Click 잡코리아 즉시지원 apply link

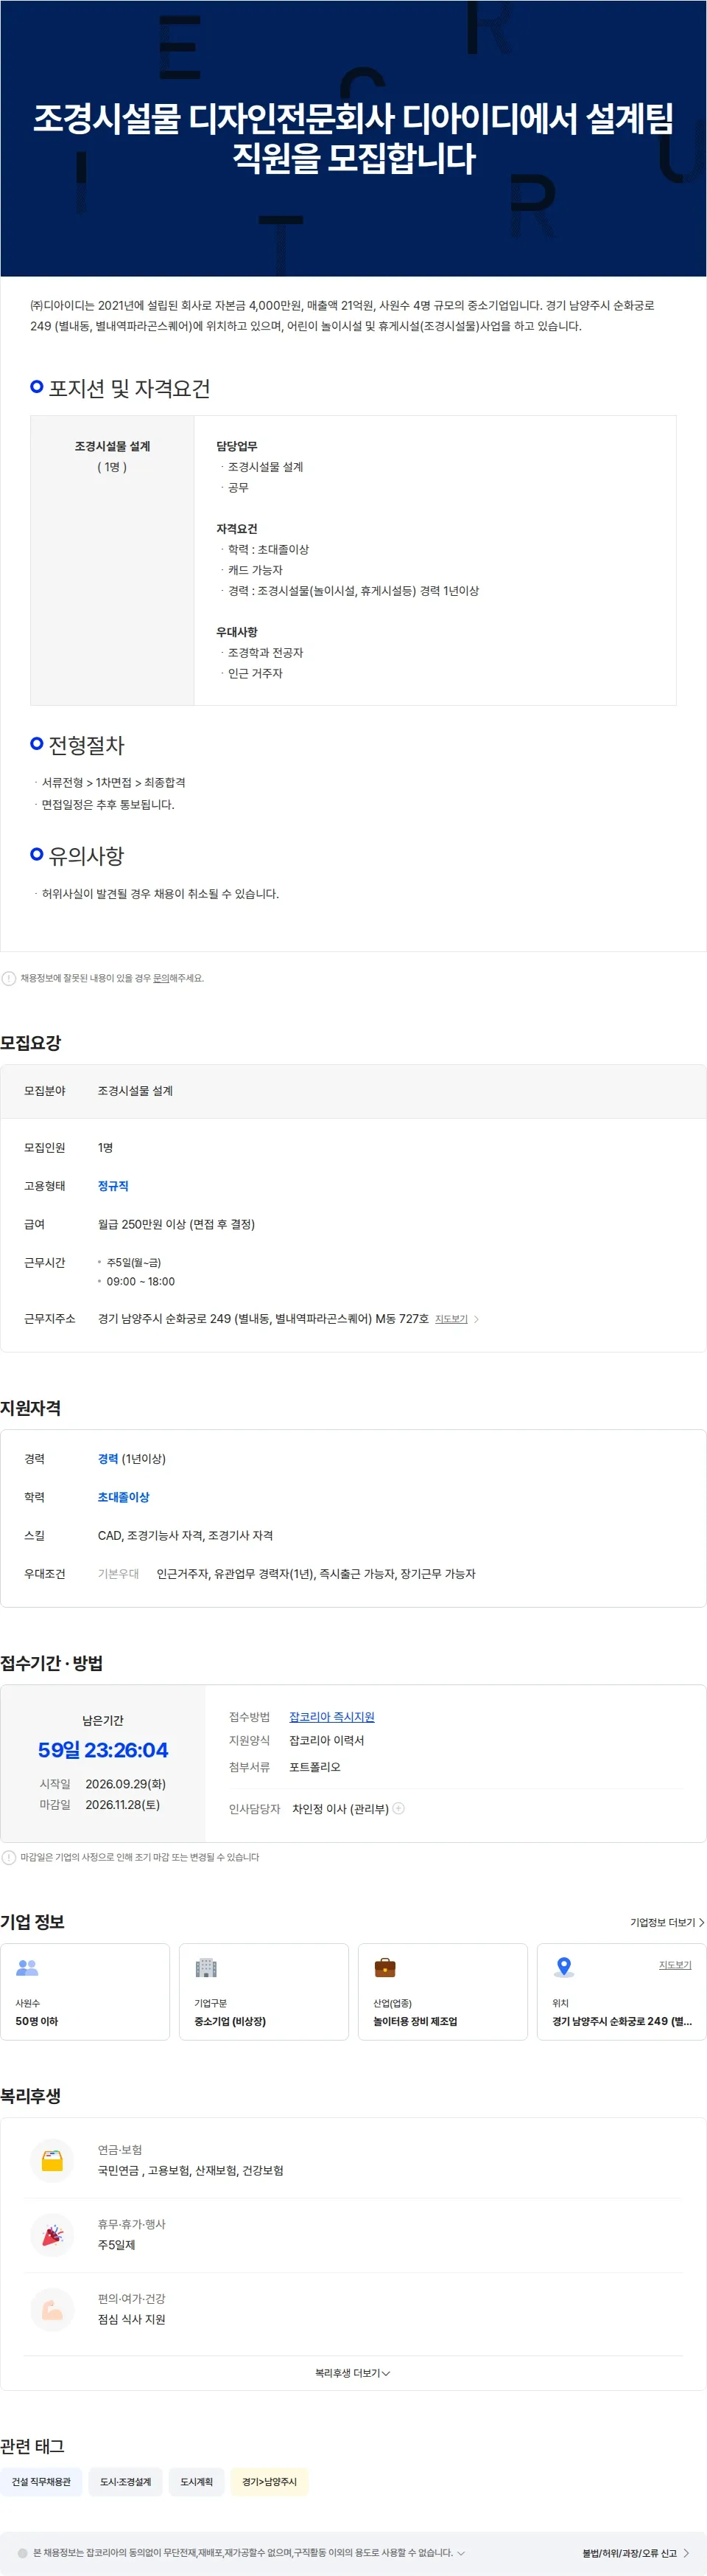[x=331, y=1717]
